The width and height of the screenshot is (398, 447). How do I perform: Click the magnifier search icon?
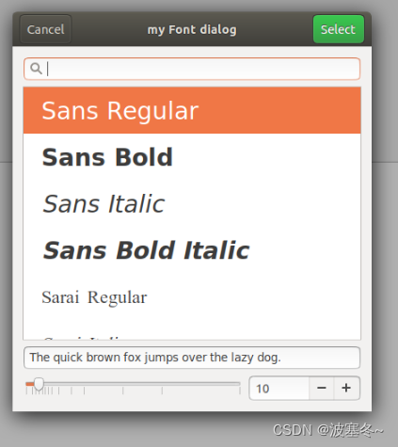pyautogui.click(x=36, y=69)
